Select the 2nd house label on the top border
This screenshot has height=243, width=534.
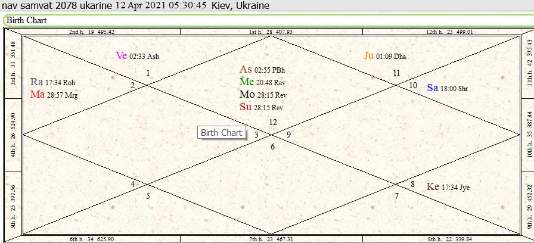tap(92, 32)
